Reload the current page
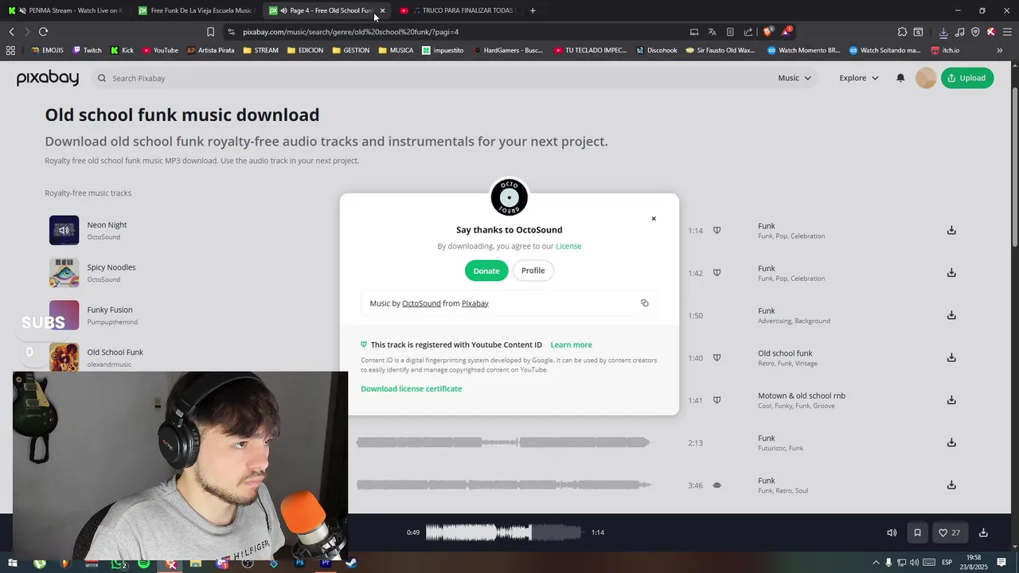This screenshot has width=1019, height=573. click(43, 32)
